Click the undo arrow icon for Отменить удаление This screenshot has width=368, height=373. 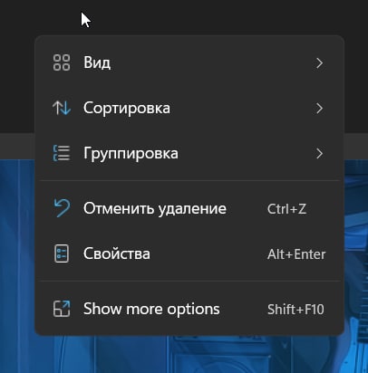[62, 208]
